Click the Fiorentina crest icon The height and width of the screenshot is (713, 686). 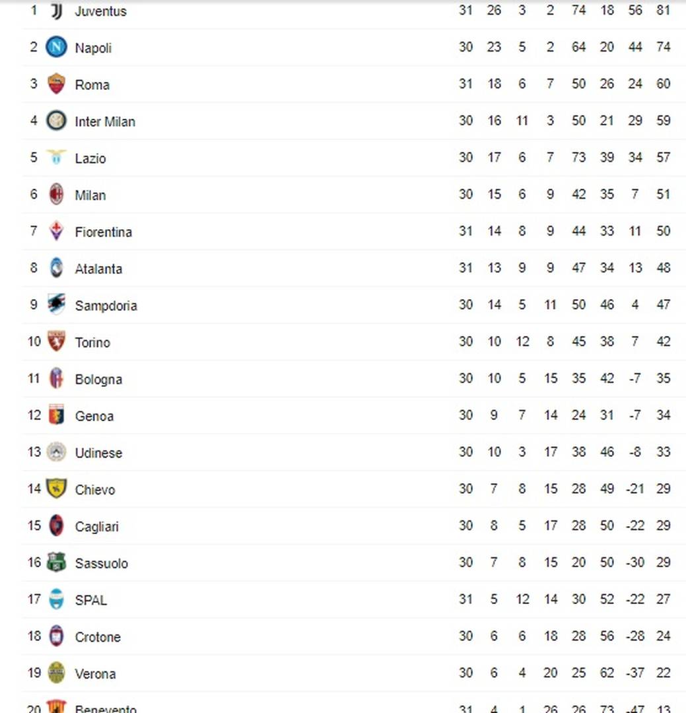coord(56,231)
